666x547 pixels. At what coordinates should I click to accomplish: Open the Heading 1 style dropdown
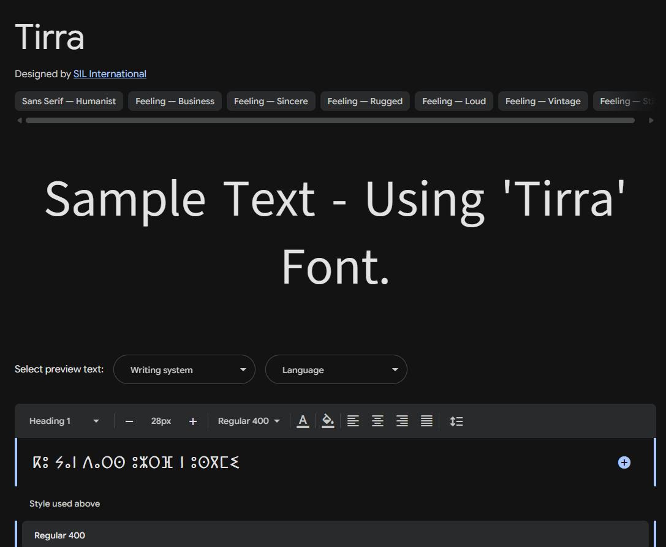64,421
